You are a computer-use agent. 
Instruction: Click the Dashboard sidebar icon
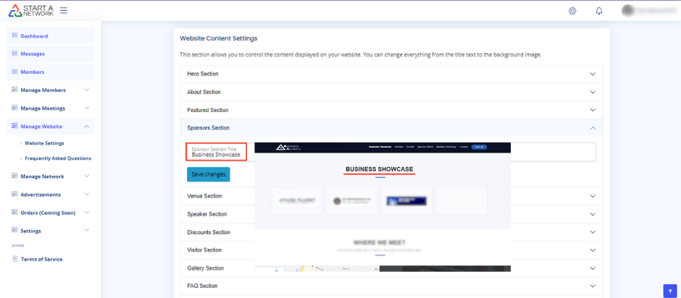click(14, 35)
